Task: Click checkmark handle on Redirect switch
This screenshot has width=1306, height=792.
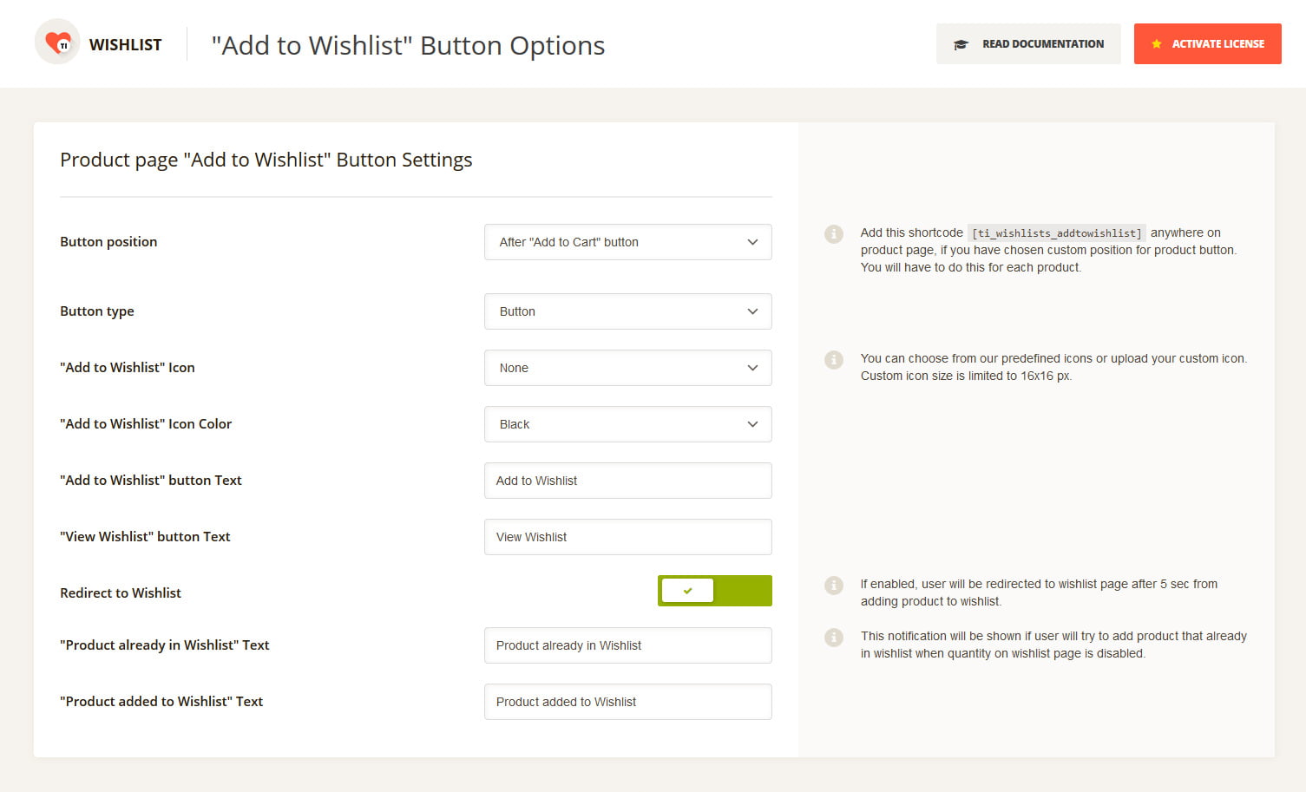Action: 687,591
